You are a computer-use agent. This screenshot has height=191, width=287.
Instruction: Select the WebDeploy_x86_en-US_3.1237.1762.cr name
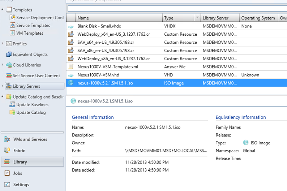(x=113, y=58)
